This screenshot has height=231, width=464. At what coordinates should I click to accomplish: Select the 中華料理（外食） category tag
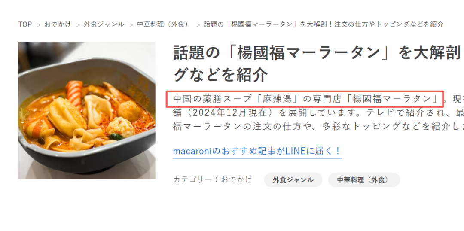[x=364, y=180]
